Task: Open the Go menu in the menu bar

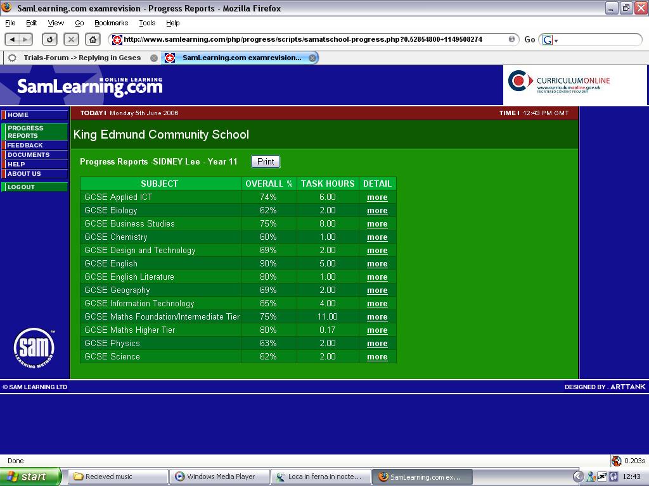Action: click(79, 23)
